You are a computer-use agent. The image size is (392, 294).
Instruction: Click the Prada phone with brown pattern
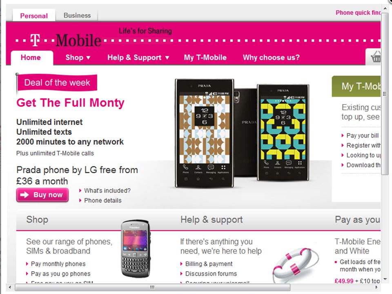tap(204, 133)
